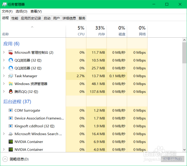Click the scrollbar down arrow
Image resolution: width=187 pixels, height=166 pixels.
coord(184,150)
